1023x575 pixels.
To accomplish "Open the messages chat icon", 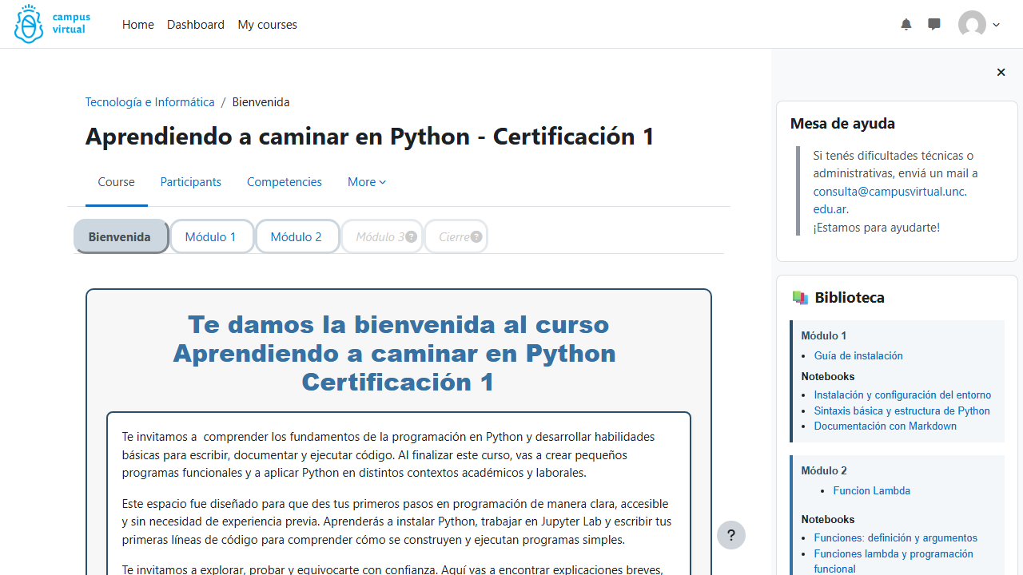I will coord(933,25).
